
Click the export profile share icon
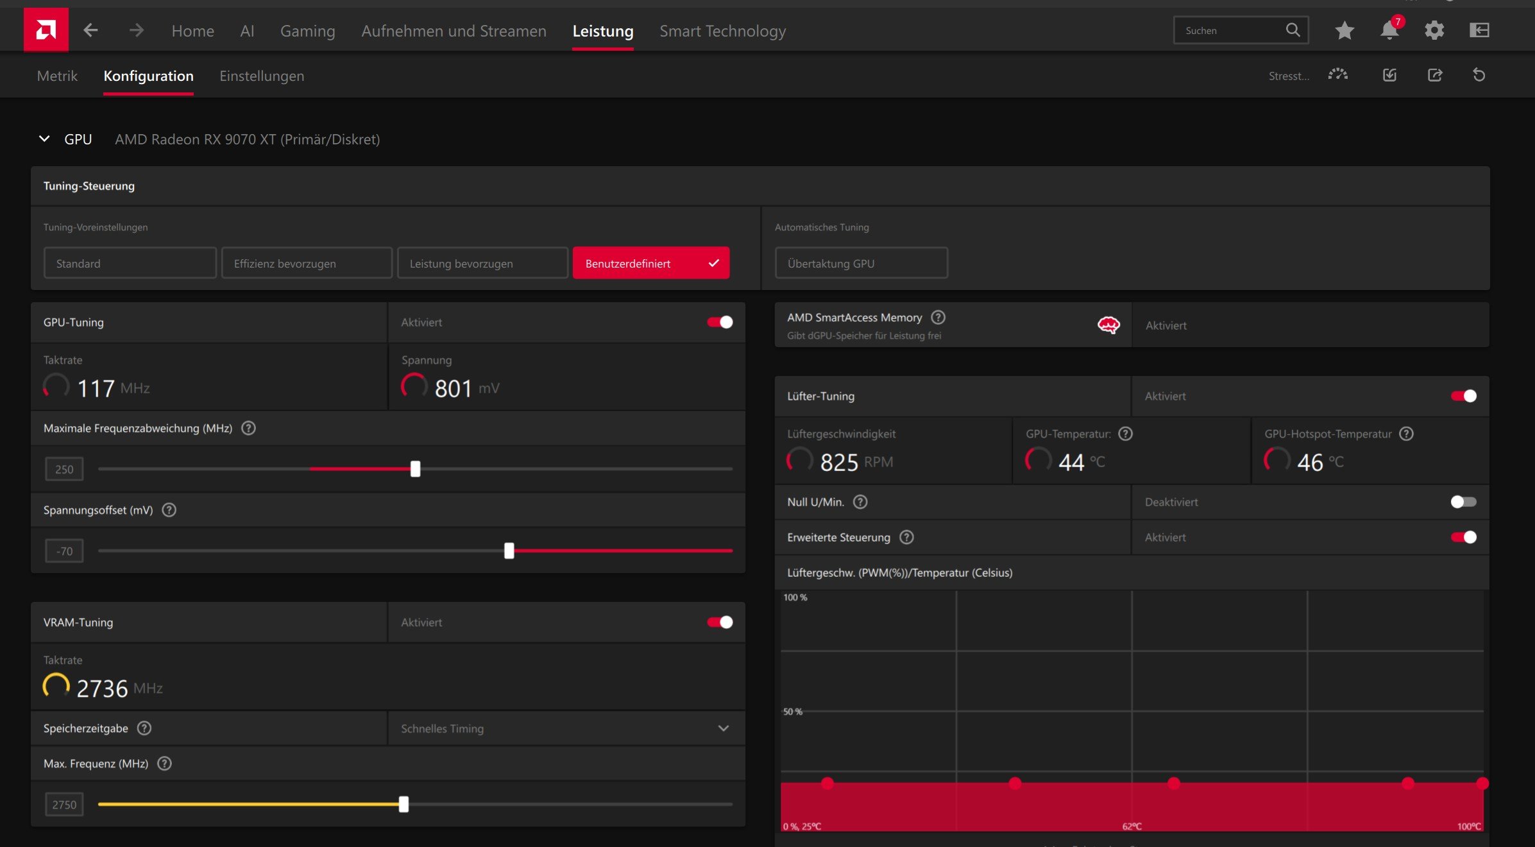pos(1435,75)
